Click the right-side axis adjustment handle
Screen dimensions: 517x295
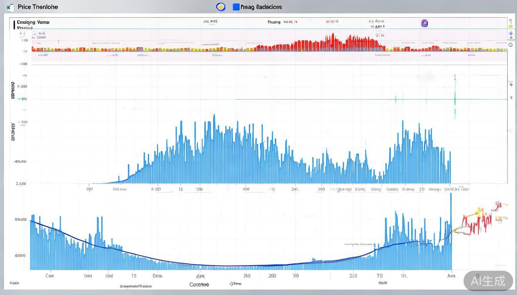click(511, 83)
